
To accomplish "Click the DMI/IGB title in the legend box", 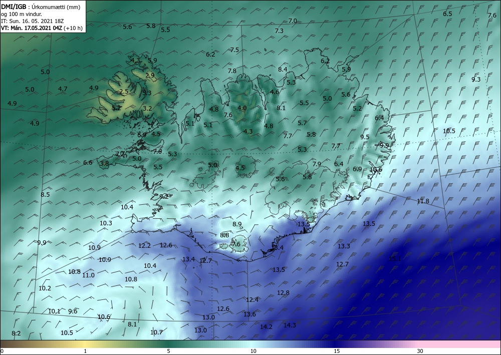I will [14, 7].
